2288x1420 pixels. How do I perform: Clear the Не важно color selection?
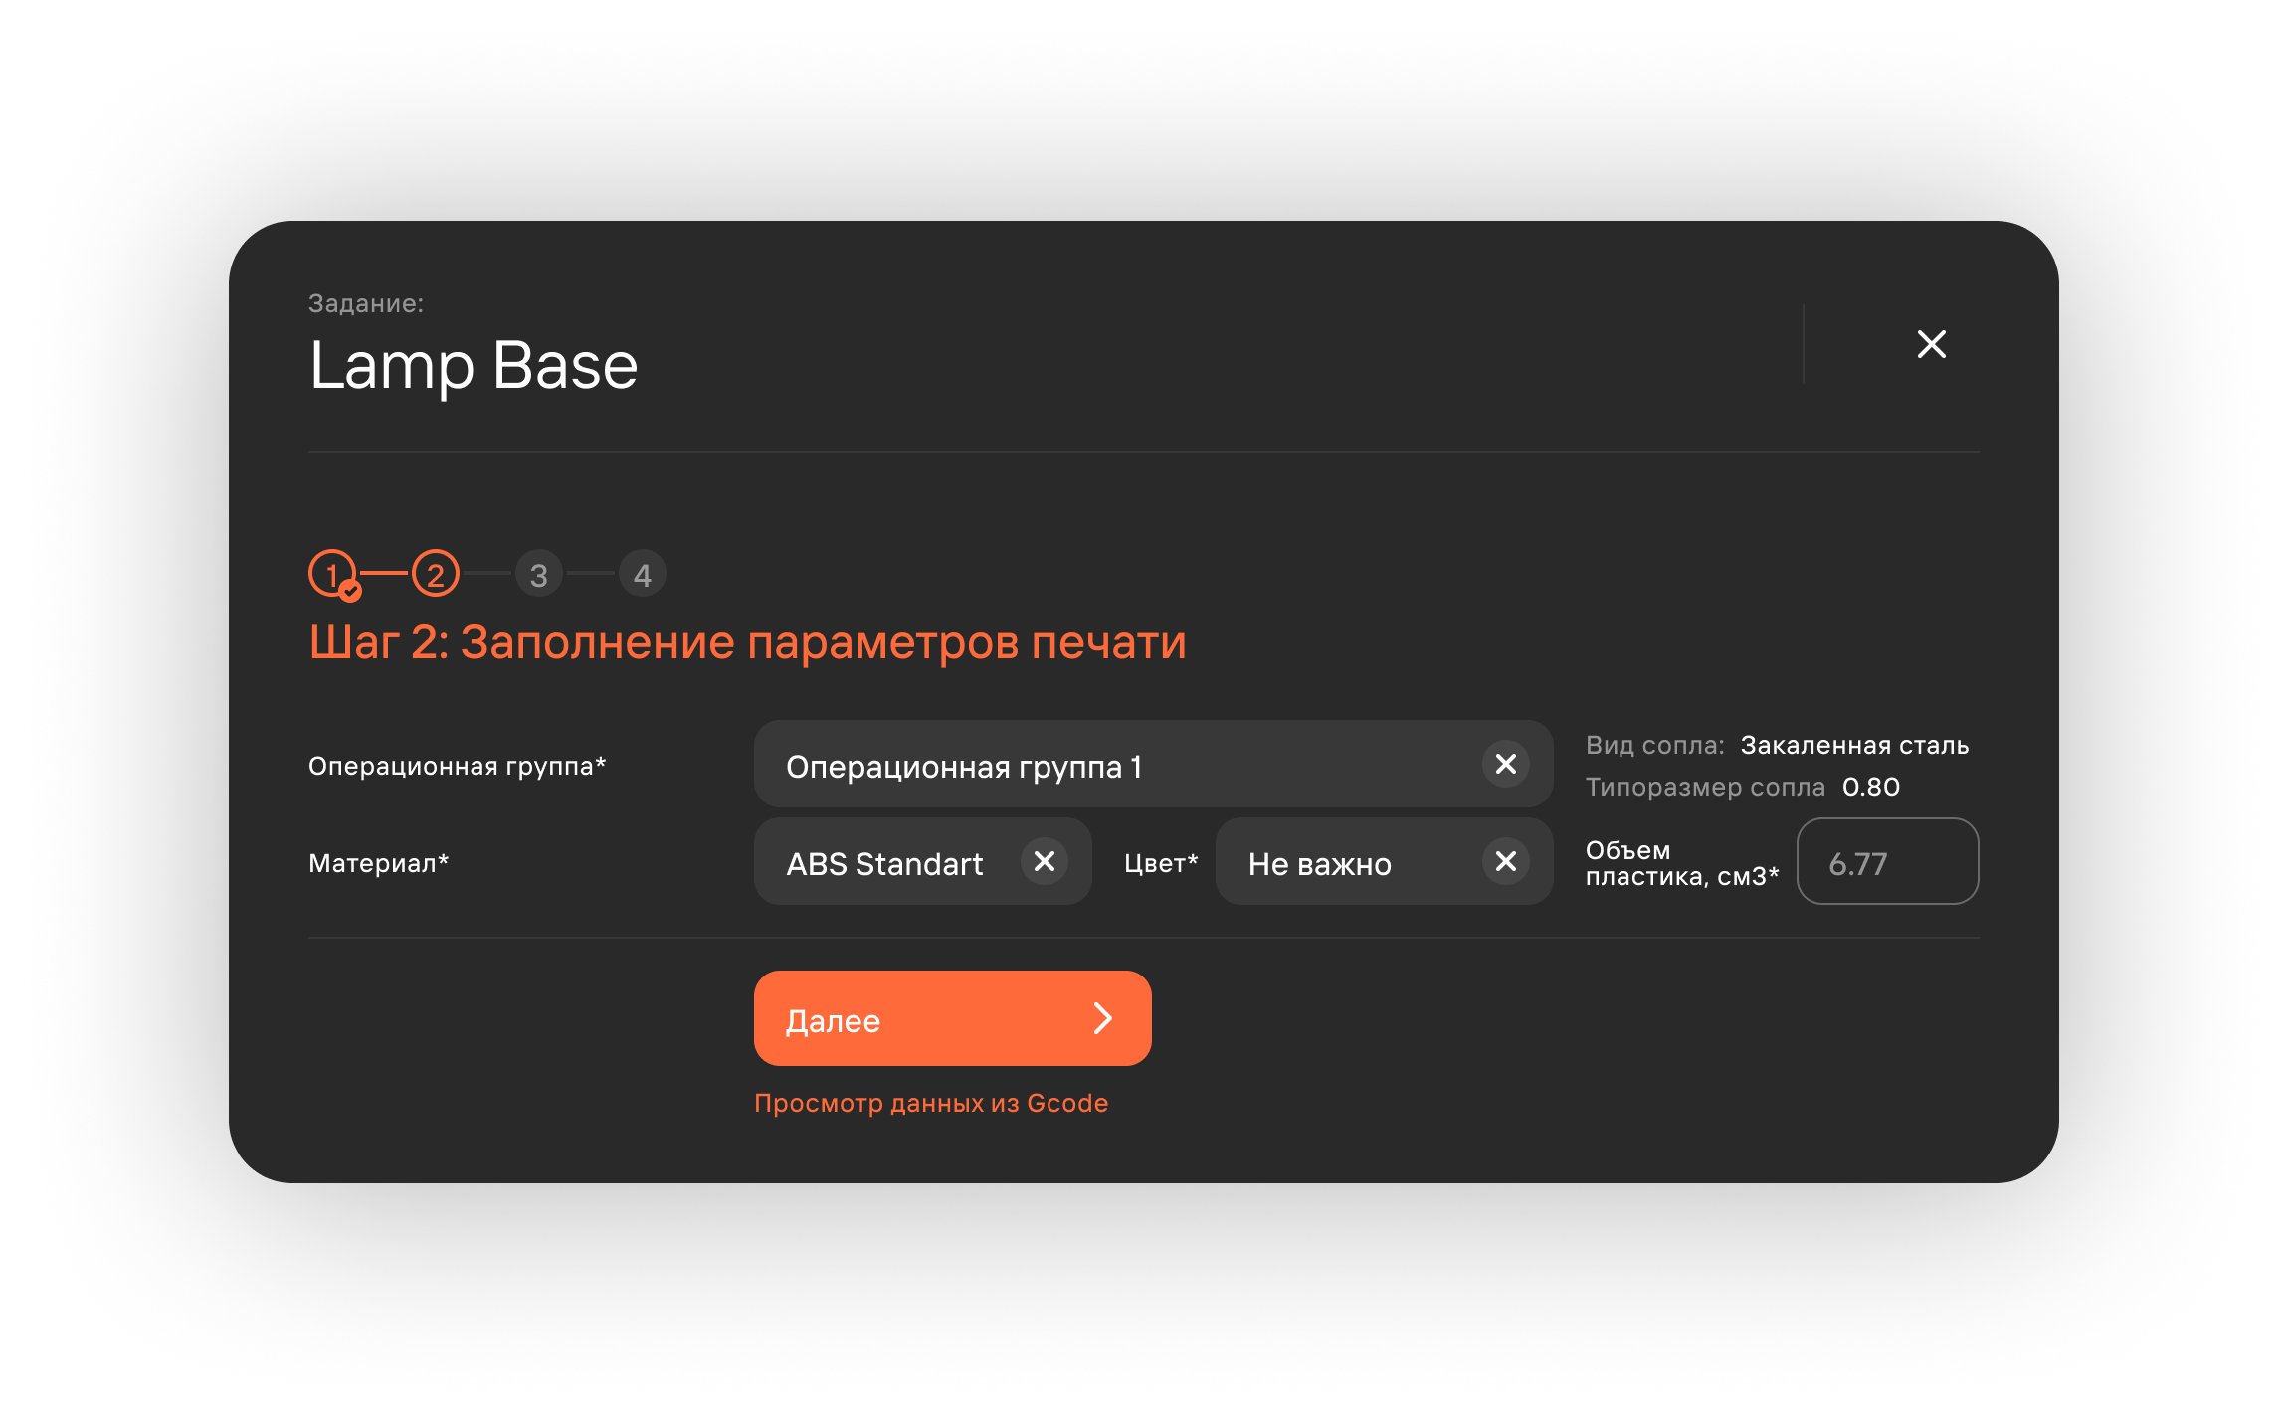[x=1506, y=861]
